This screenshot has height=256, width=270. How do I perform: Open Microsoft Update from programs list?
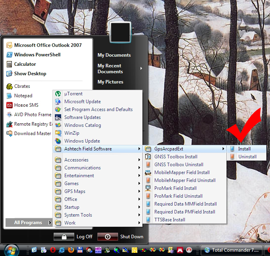[82, 102]
